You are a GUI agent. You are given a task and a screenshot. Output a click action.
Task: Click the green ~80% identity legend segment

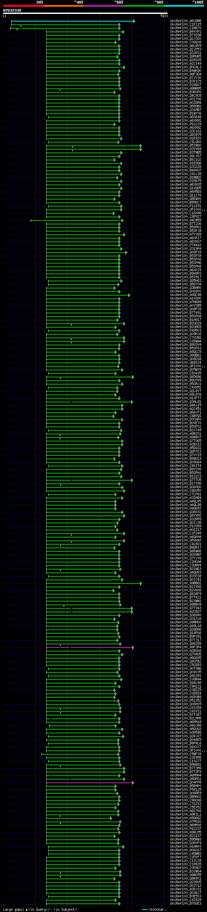click(144, 6)
